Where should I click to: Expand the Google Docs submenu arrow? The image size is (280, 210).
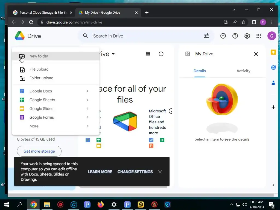pos(87,91)
